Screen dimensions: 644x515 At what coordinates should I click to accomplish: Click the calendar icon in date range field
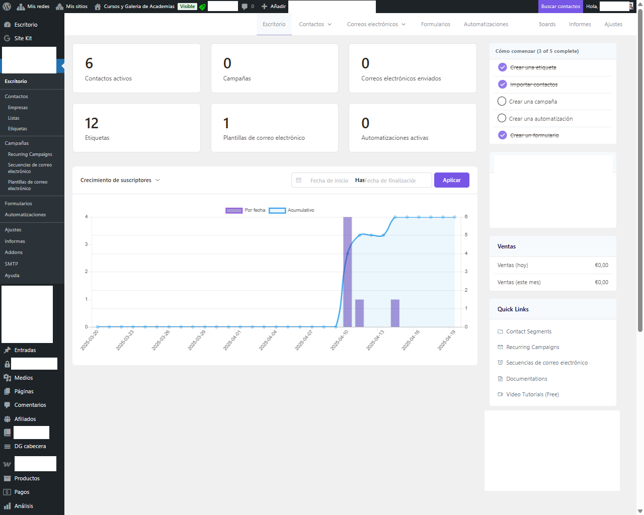tap(299, 180)
